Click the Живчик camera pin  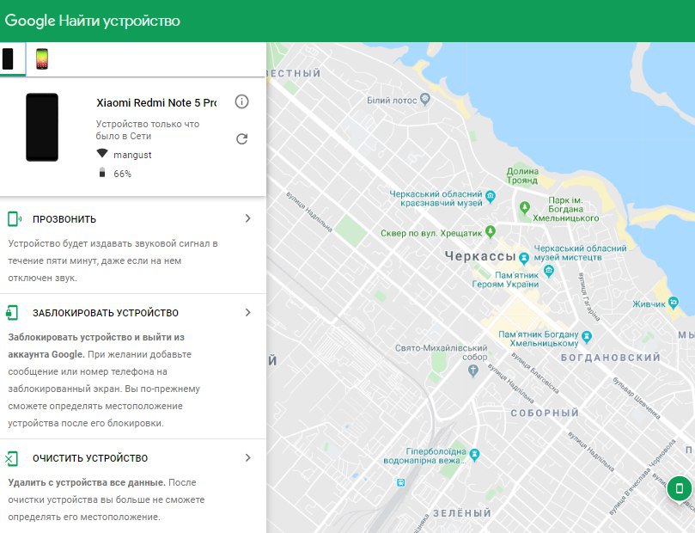coord(674,303)
